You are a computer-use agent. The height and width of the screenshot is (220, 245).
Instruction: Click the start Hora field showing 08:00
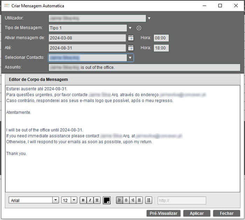[x=161, y=38]
